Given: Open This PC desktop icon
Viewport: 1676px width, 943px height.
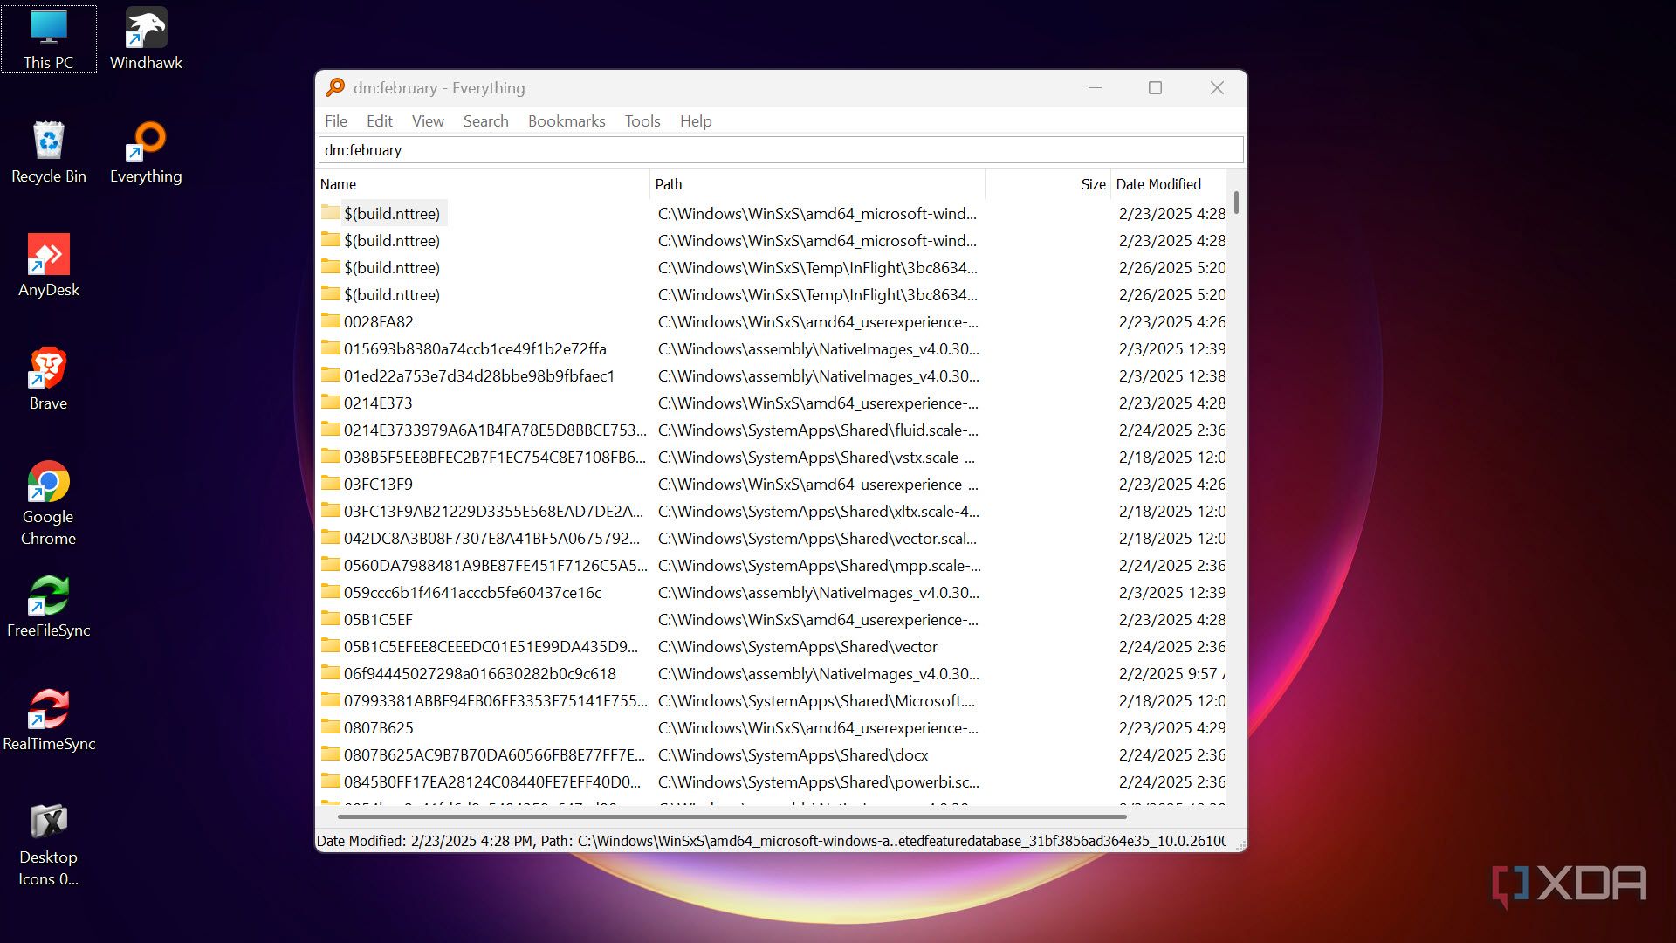Looking at the screenshot, I should coord(48,39).
